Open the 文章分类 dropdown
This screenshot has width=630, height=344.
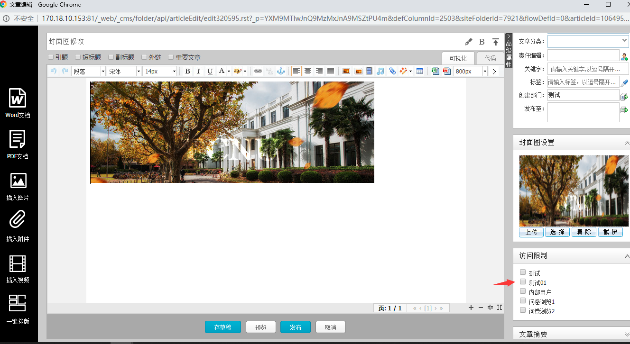tap(588, 41)
